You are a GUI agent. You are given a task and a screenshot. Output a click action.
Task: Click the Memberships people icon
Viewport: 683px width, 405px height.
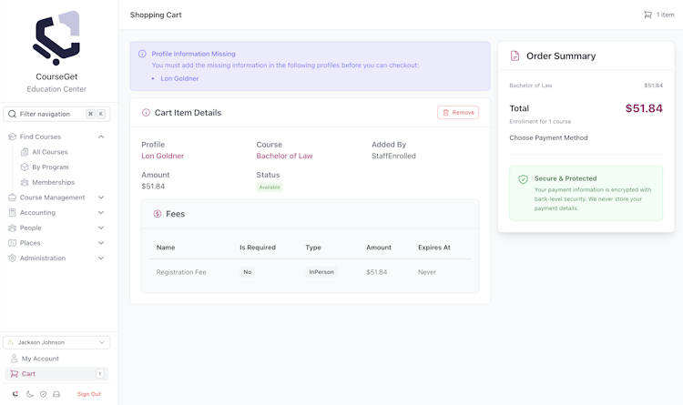[25, 182]
